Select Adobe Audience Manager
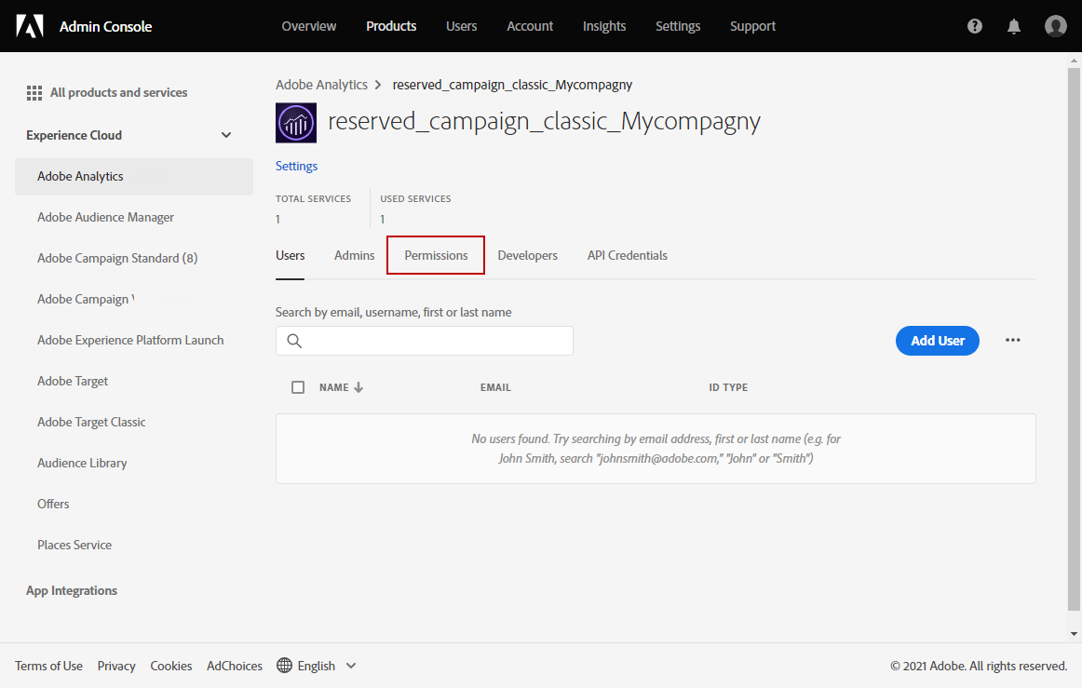This screenshot has height=688, width=1082. 105,217
